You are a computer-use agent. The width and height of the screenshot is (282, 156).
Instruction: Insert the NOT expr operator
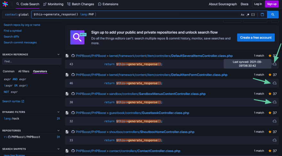coord(11,92)
